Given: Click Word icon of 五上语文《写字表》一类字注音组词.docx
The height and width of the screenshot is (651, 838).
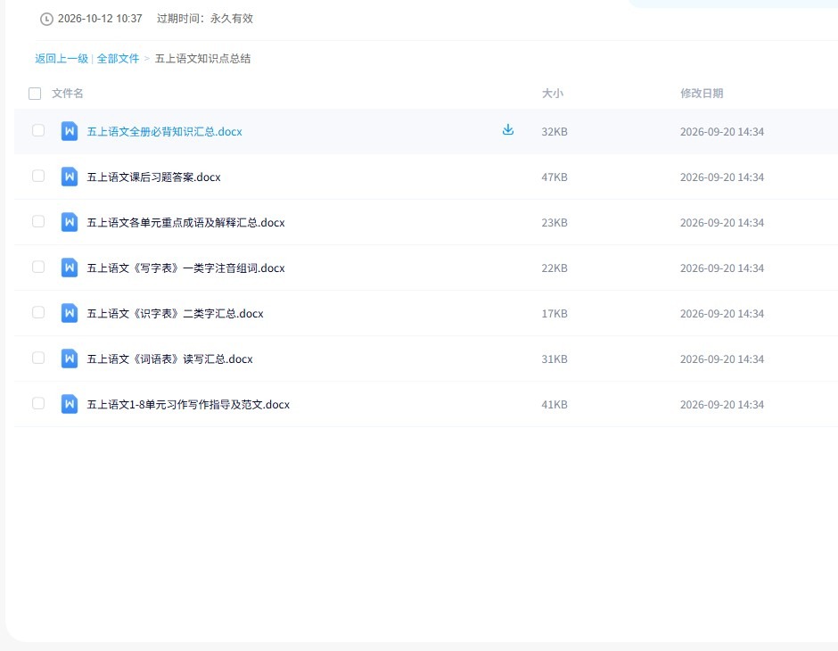Looking at the screenshot, I should [70, 268].
